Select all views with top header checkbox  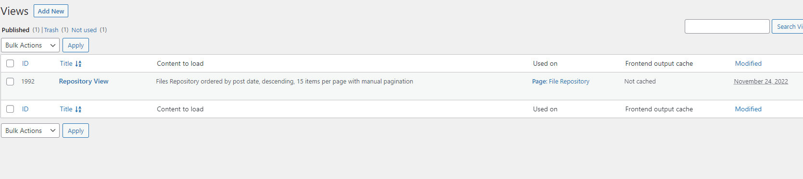pyautogui.click(x=10, y=63)
